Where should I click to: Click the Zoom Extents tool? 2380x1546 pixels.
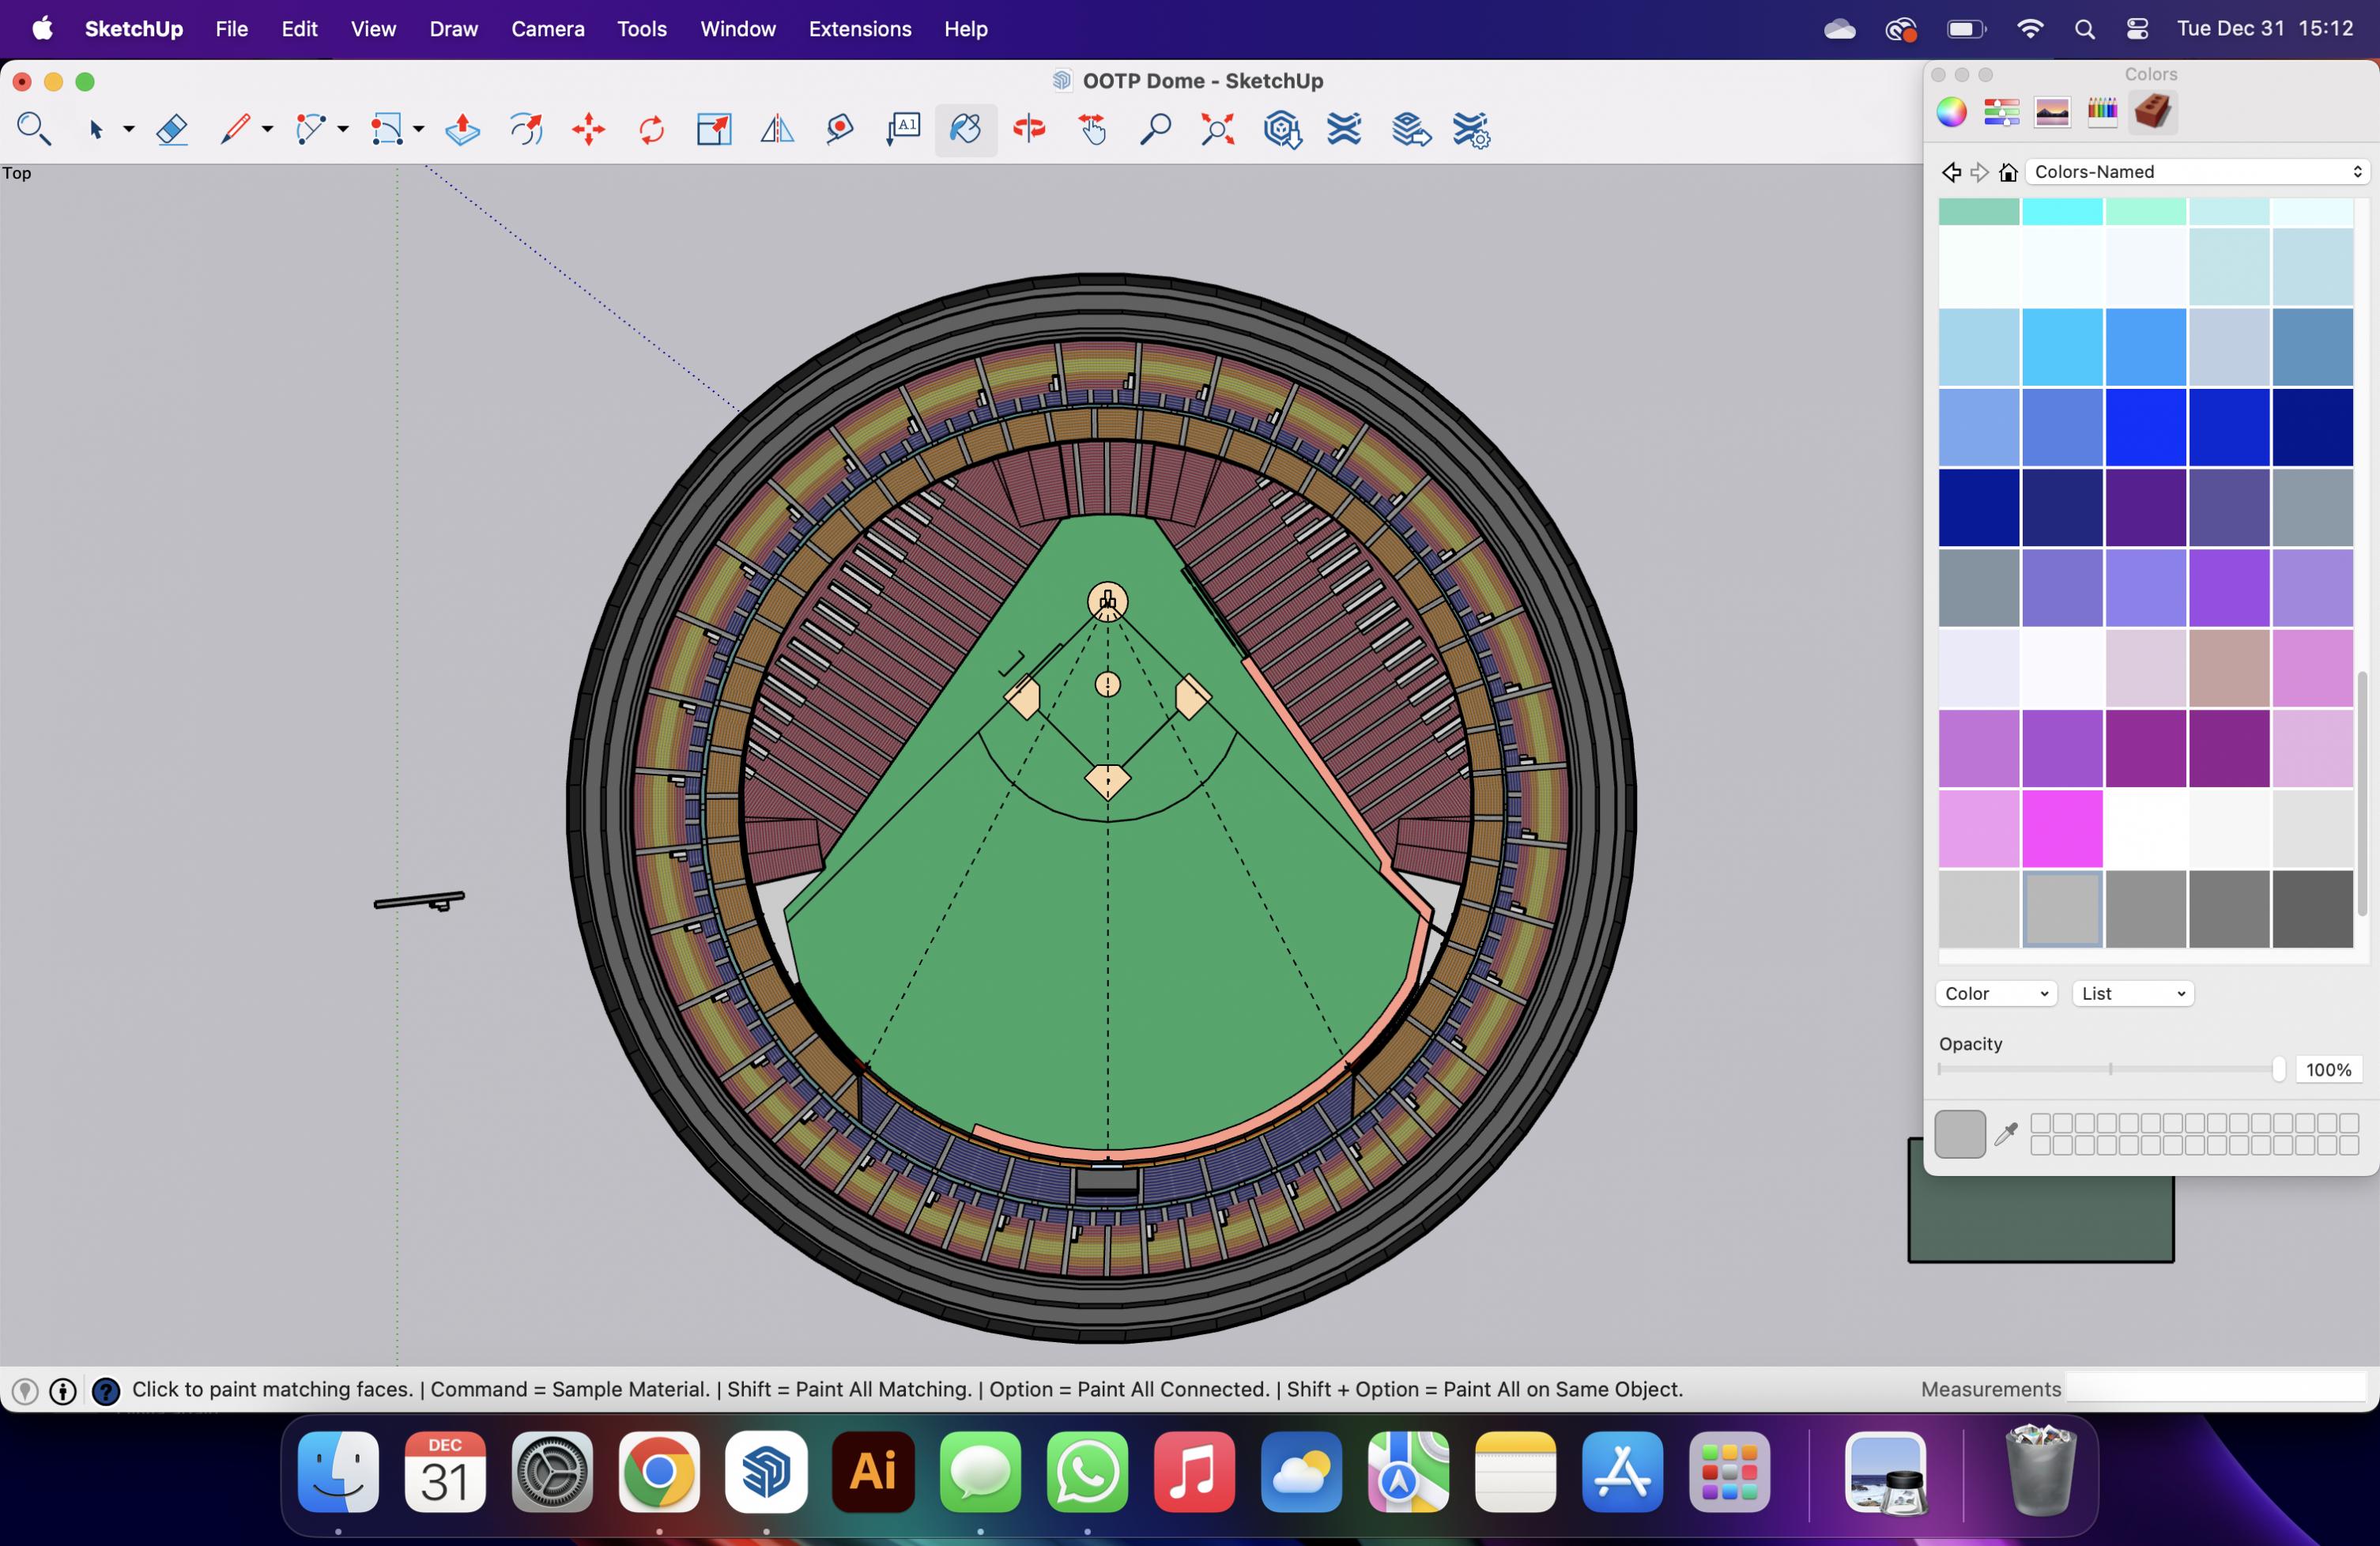pos(1217,130)
